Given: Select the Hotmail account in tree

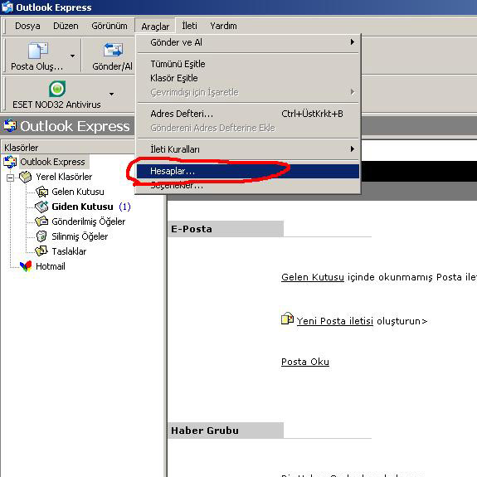Looking at the screenshot, I should pos(51,266).
